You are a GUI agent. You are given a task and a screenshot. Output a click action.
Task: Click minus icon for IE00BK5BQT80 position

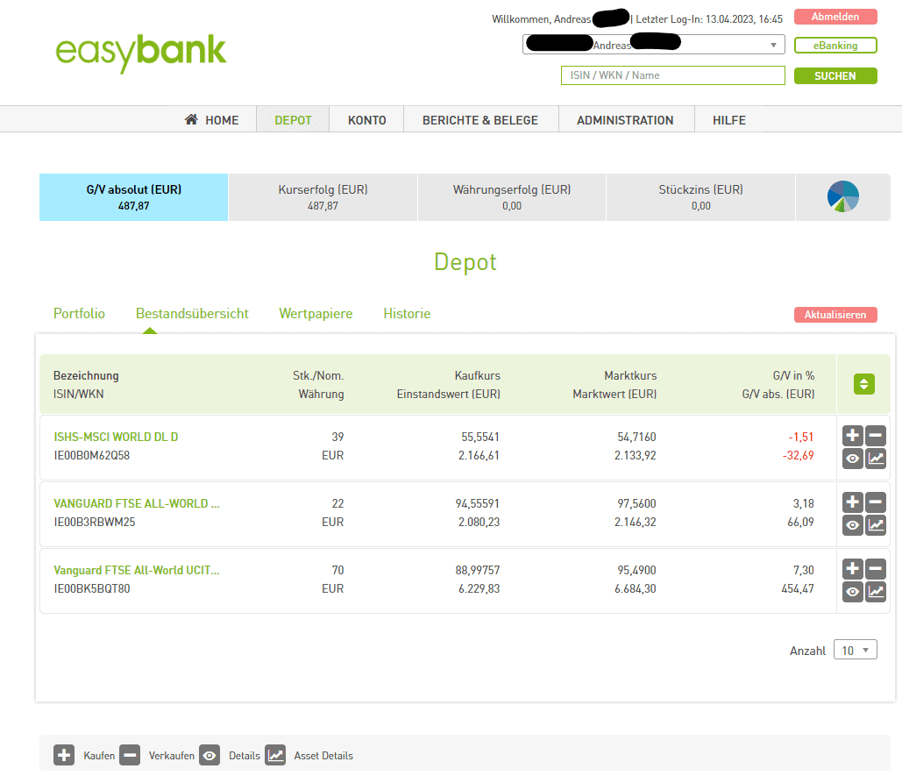(x=876, y=569)
